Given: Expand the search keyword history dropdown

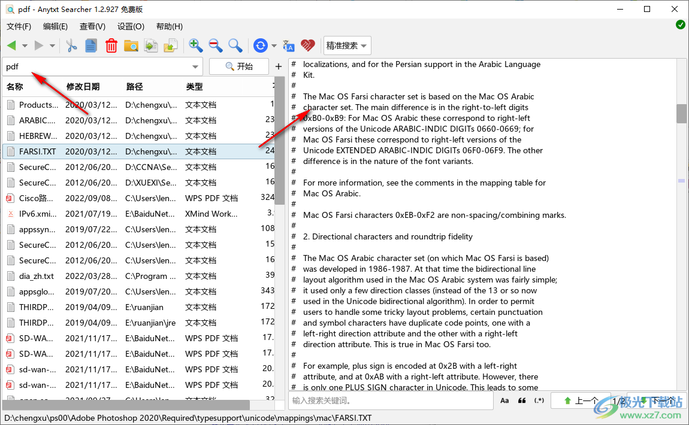Looking at the screenshot, I should coord(194,66).
